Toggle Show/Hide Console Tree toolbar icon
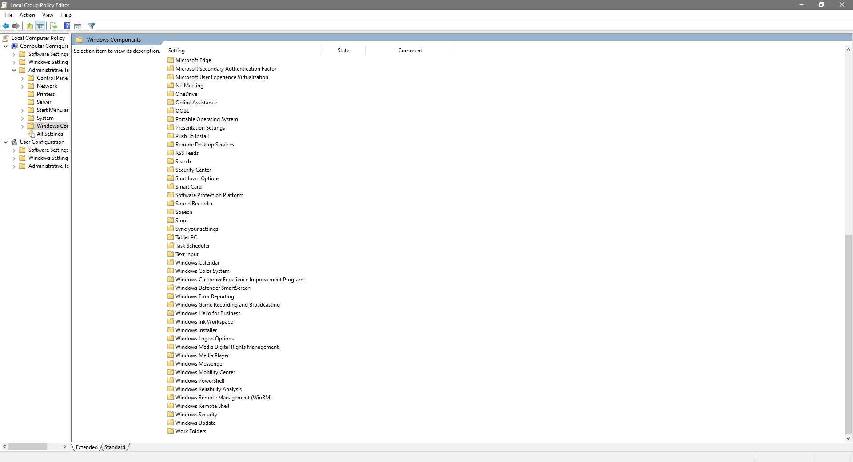This screenshot has width=853, height=462. (40, 26)
